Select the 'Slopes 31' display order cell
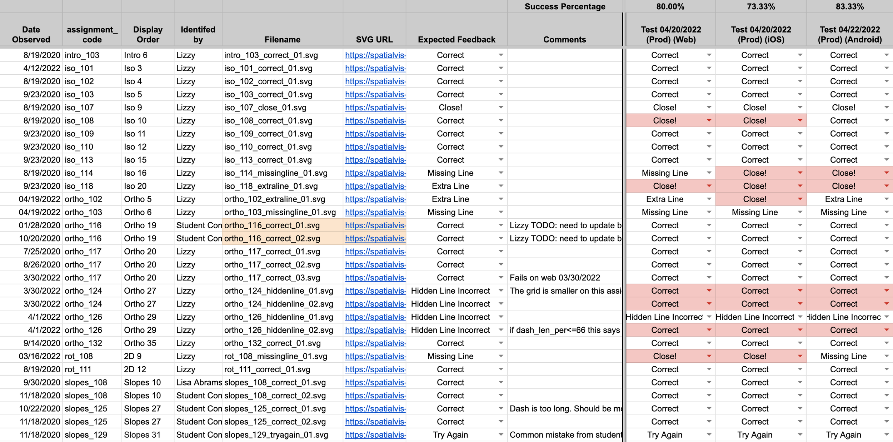The height and width of the screenshot is (442, 893). pyautogui.click(x=148, y=435)
